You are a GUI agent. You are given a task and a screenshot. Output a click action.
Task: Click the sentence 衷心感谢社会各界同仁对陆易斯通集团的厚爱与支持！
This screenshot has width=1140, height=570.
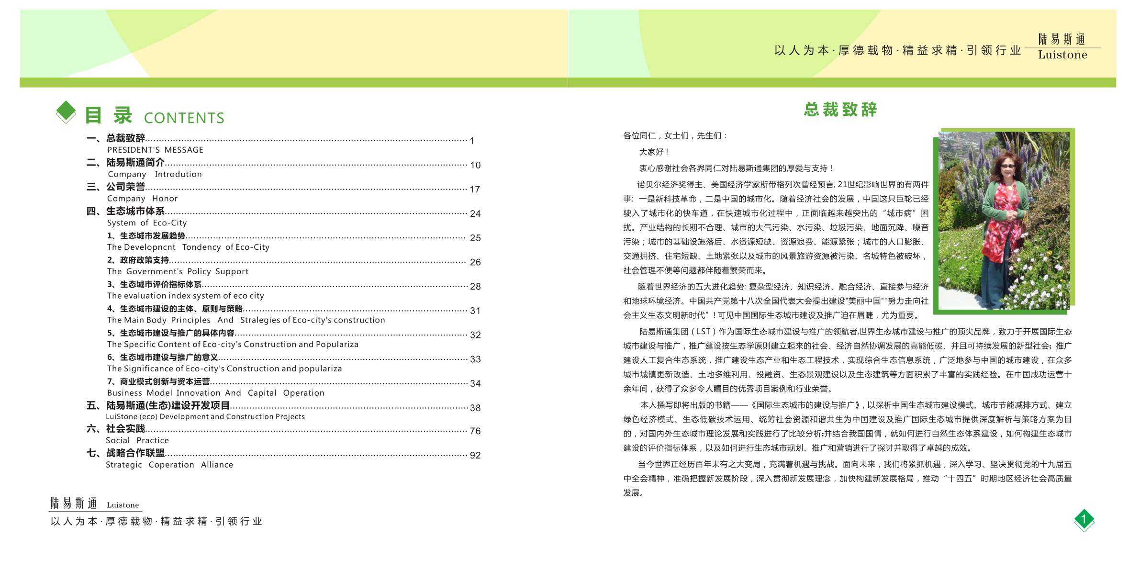tap(737, 168)
